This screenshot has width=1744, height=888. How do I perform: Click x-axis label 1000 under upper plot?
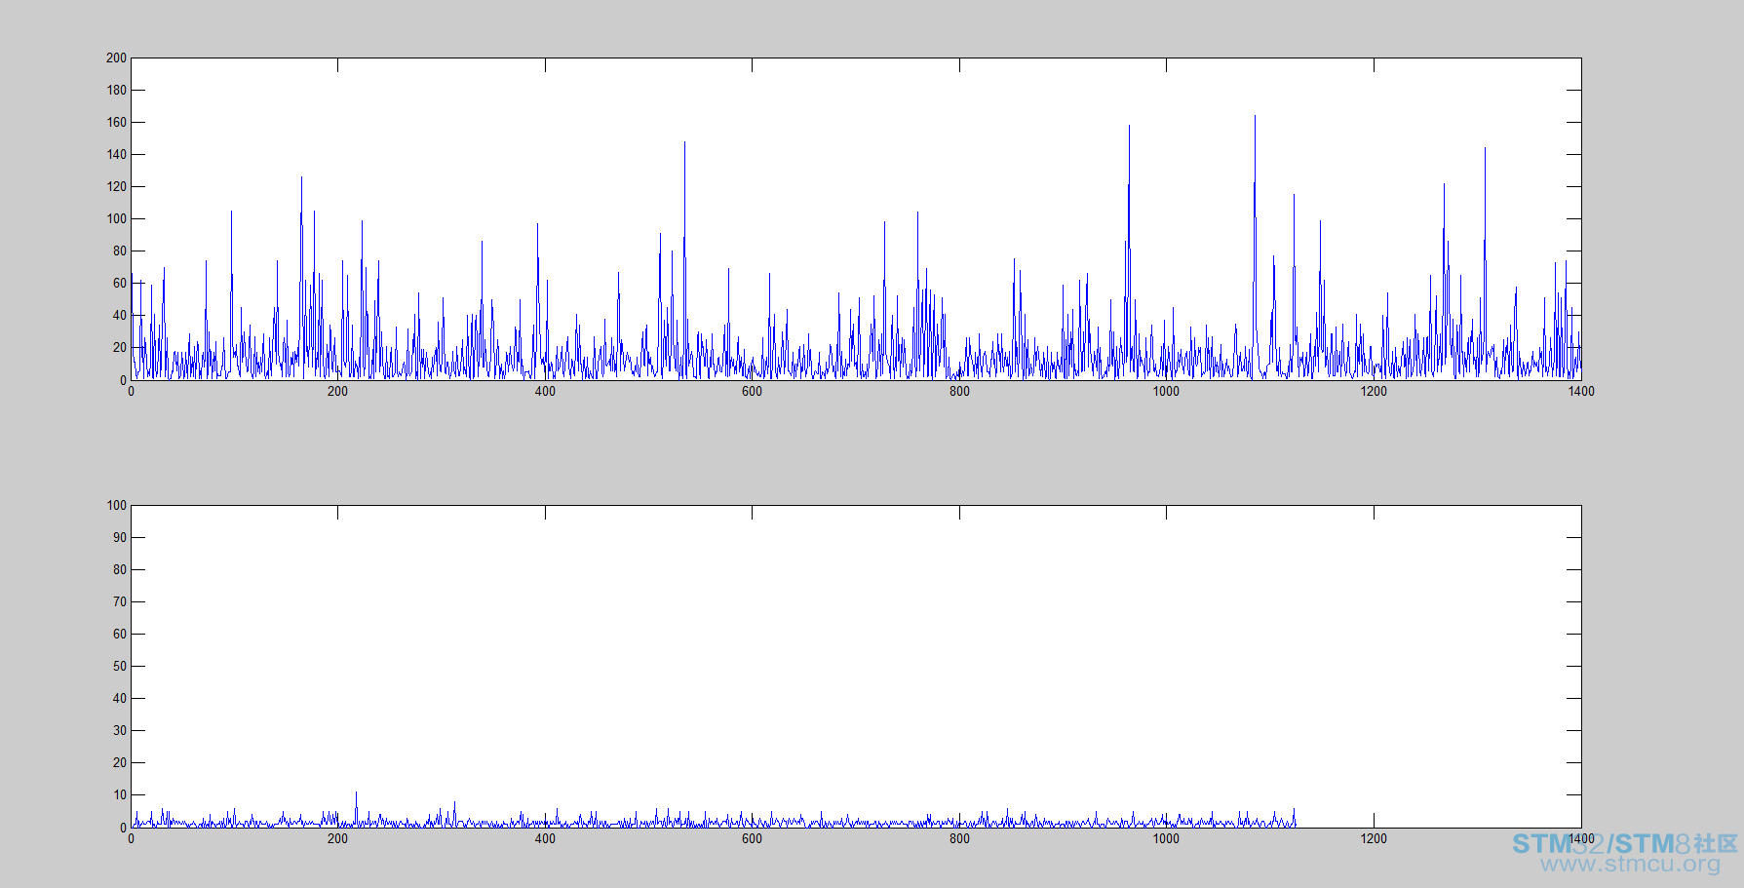click(x=1166, y=391)
